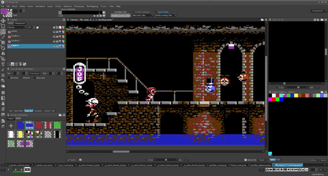The width and height of the screenshot is (328, 176).
Task: Uncheck the Sync Mode checkbox
Action: pyautogui.click(x=156, y=12)
